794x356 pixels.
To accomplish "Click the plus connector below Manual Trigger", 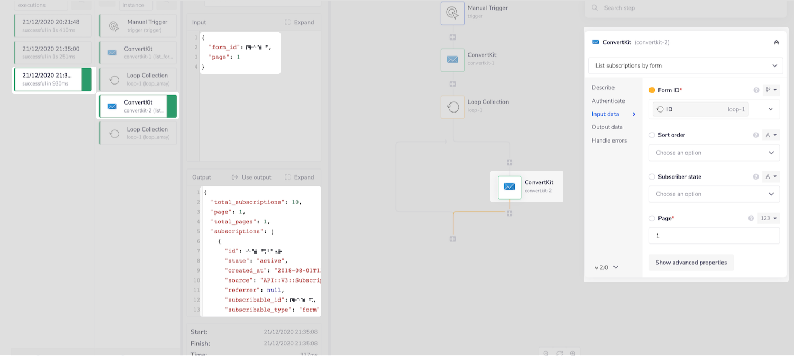I will (453, 36).
